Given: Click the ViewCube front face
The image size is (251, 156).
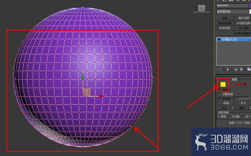Looking at the screenshot, I should click(x=201, y=8).
